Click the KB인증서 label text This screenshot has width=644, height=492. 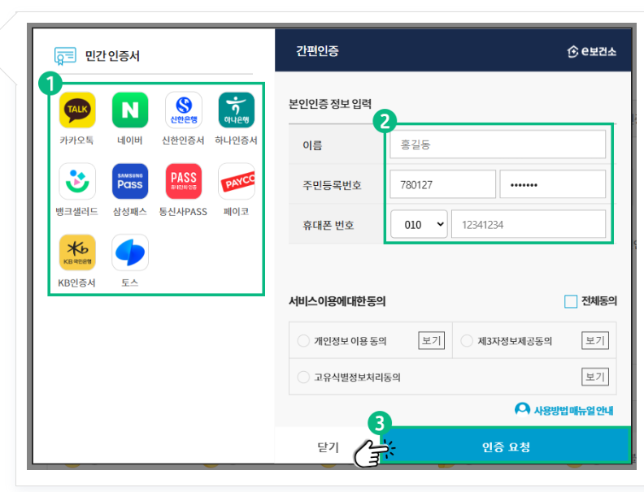click(x=76, y=283)
